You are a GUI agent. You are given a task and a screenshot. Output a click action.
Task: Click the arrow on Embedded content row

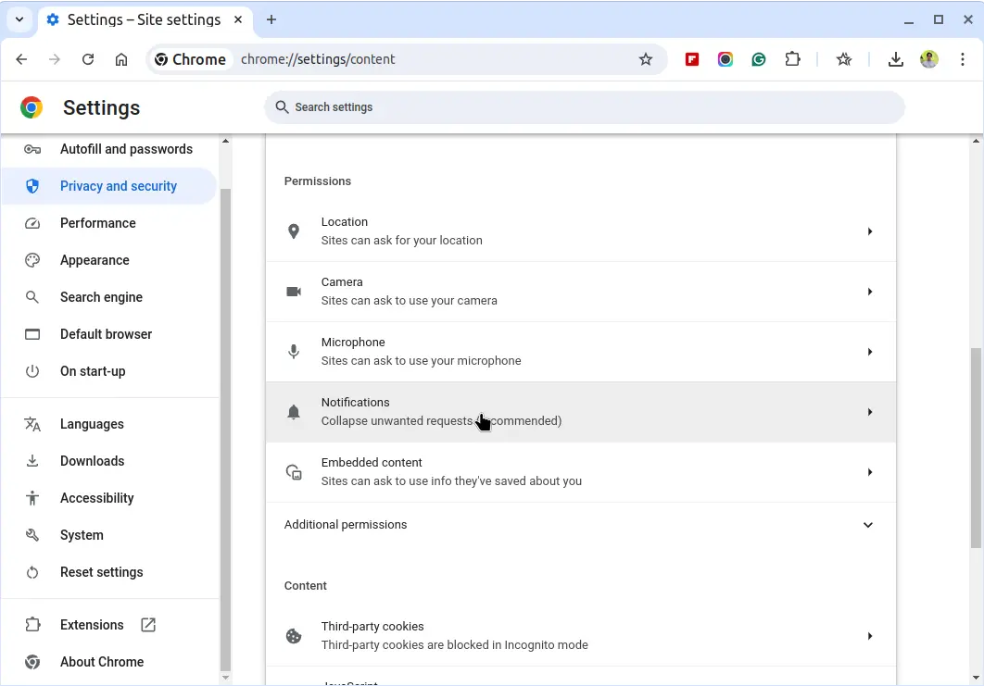click(x=870, y=472)
